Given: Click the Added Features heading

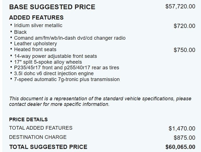Looking at the screenshot, I should [36, 18].
